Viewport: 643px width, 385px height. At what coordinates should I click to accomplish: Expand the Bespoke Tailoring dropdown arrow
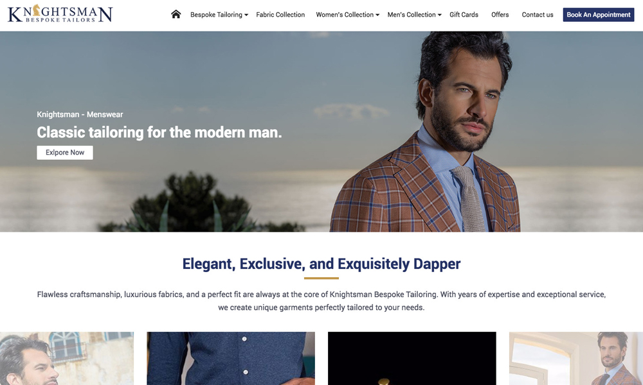point(246,15)
